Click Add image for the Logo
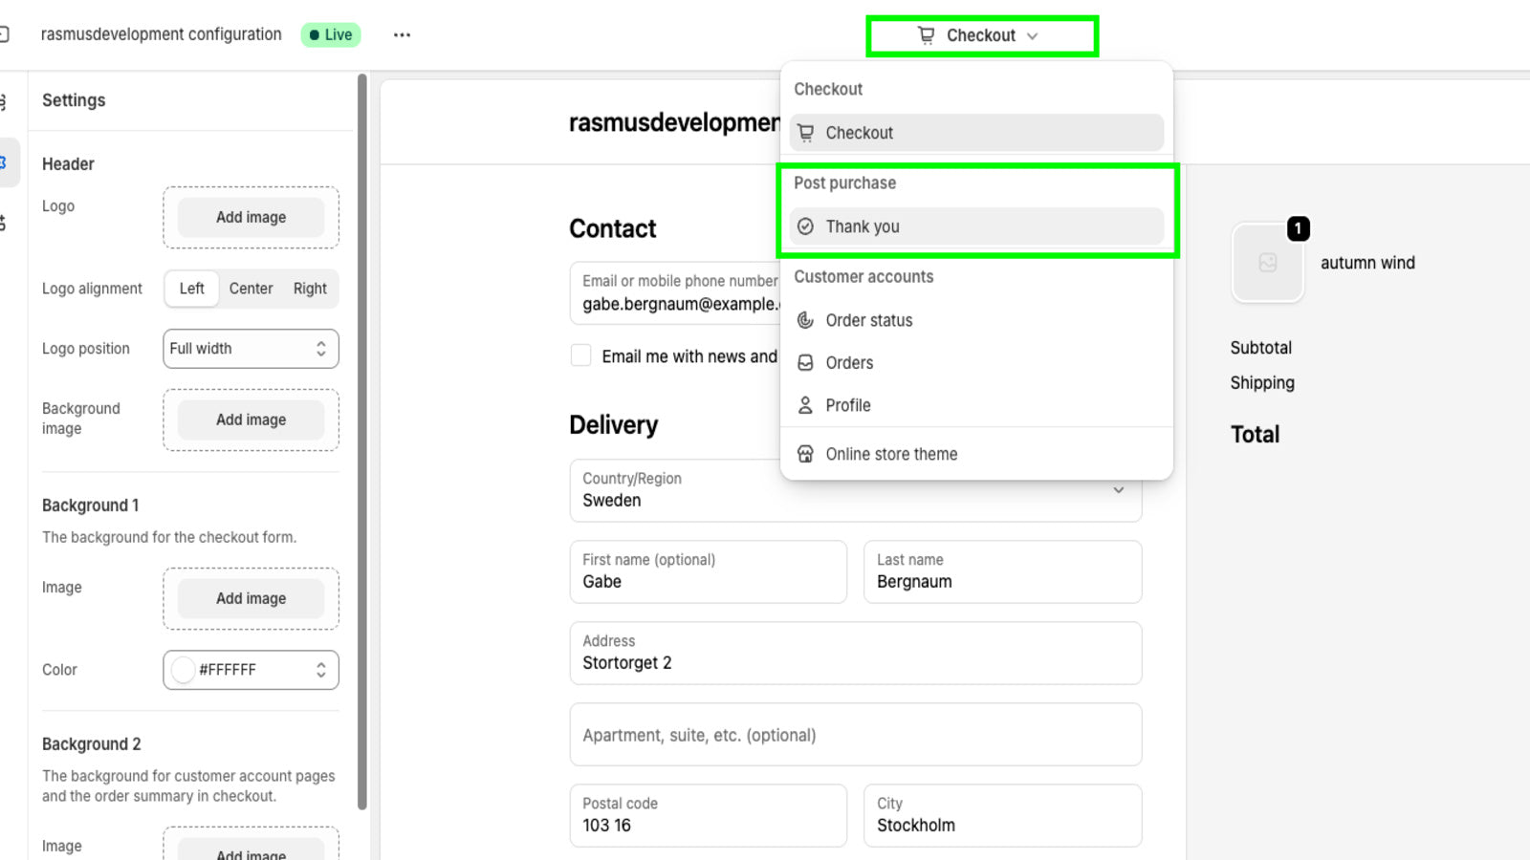 coord(251,217)
